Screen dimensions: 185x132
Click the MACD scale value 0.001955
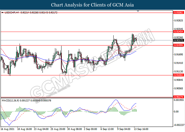click(179, 100)
